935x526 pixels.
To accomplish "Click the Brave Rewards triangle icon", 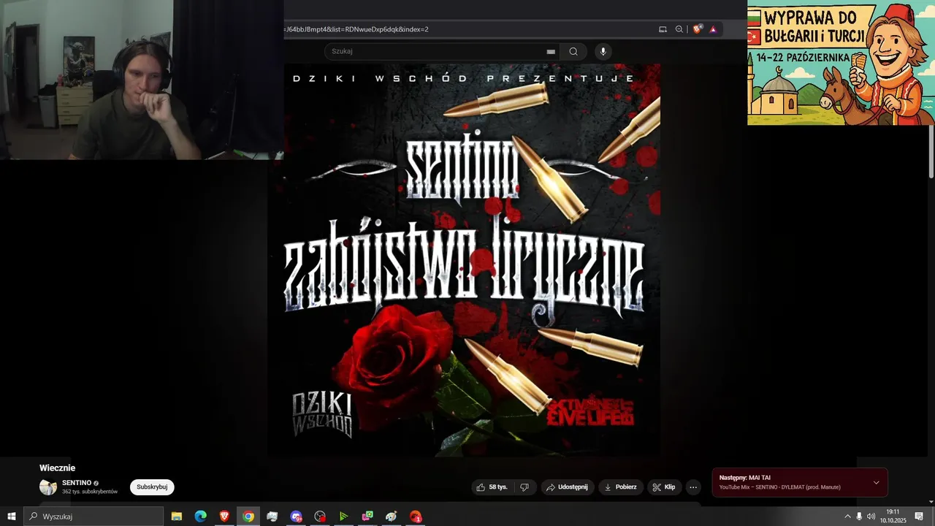I will [713, 29].
